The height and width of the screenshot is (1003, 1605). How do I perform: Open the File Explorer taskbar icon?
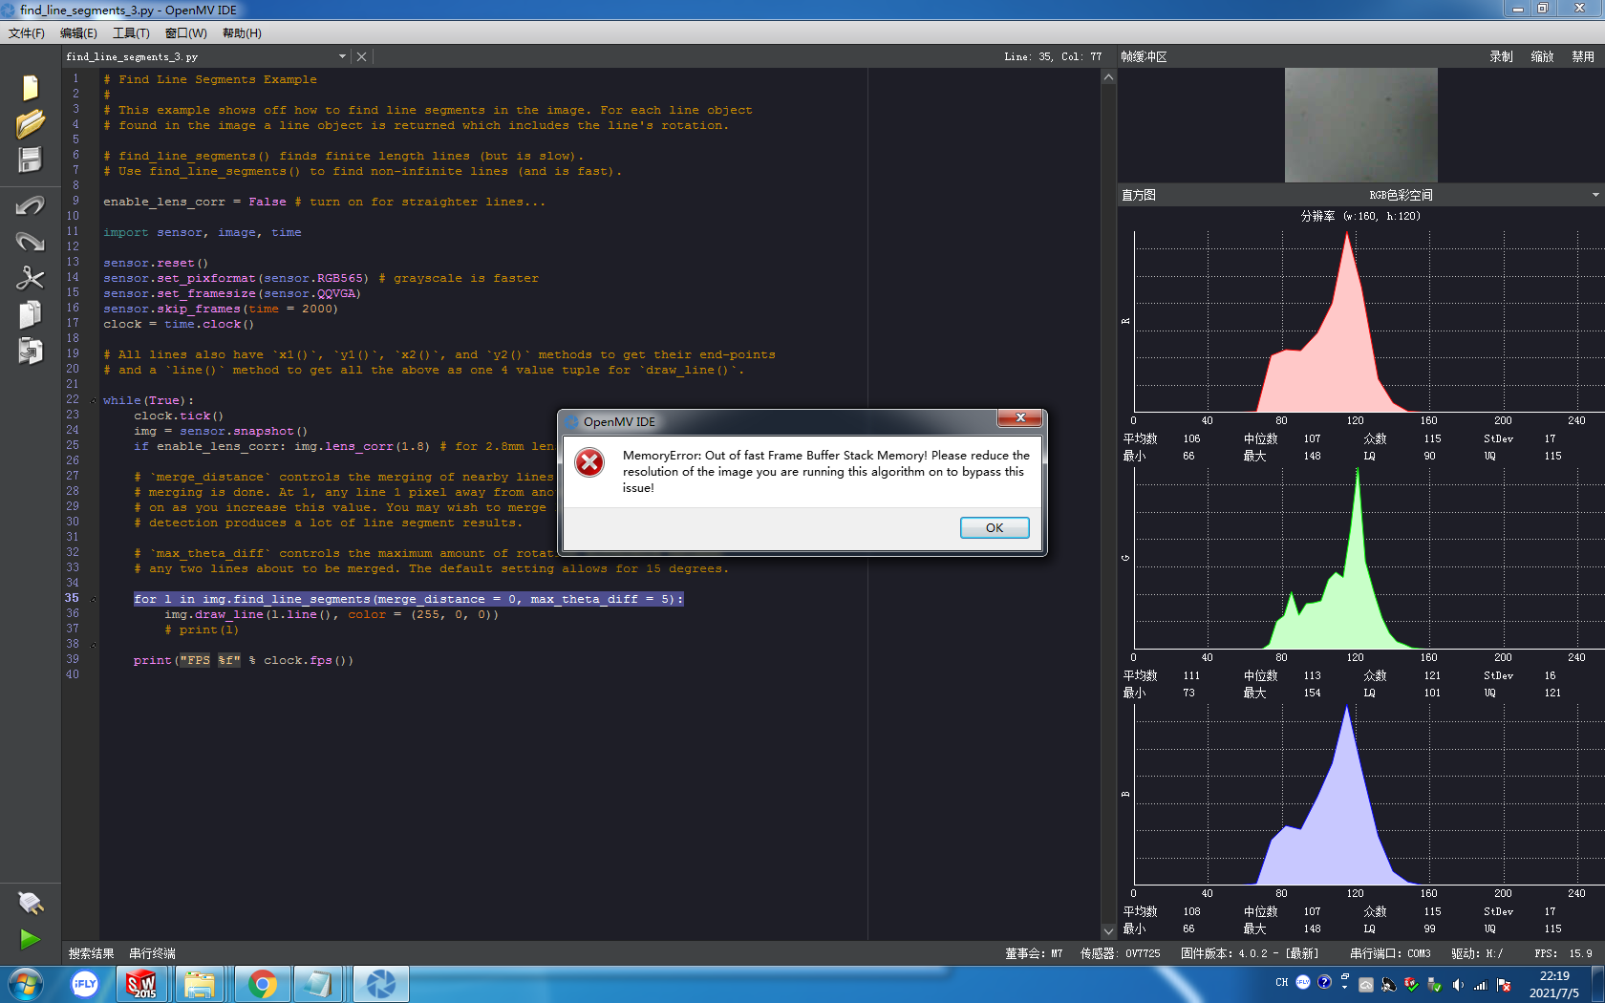point(200,984)
